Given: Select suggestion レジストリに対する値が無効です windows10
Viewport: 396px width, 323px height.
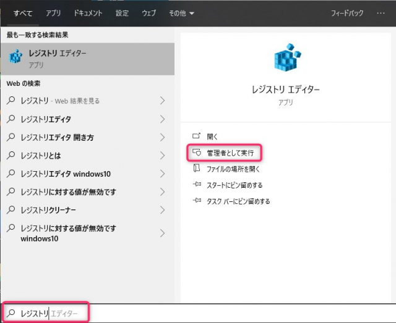Looking at the screenshot, I should pos(87,233).
